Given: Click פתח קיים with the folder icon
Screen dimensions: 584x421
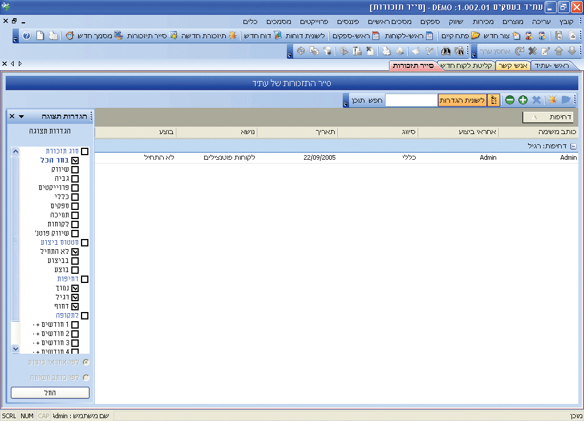Looking at the screenshot, I should 460,36.
